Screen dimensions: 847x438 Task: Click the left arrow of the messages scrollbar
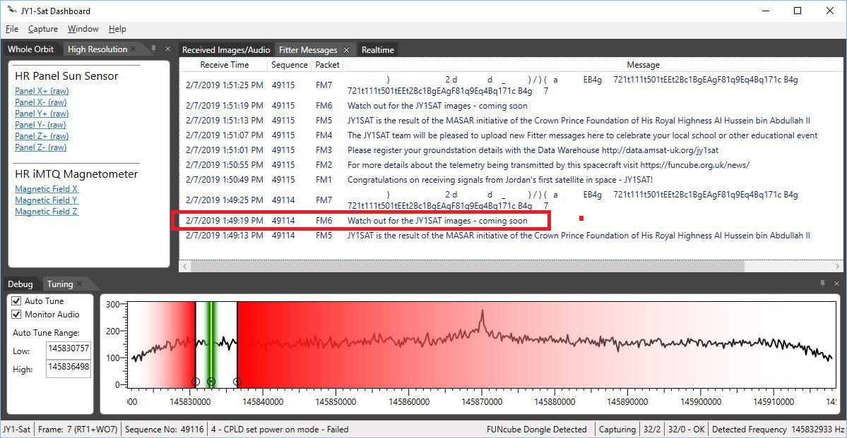point(185,266)
